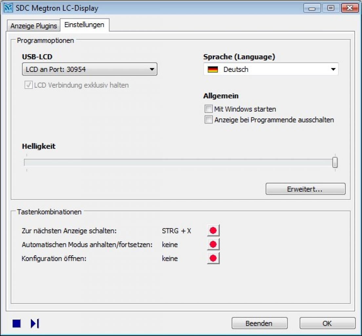Screen dimensions: 362x336
Task: Open the Sprache language dropdown
Action: [271, 69]
